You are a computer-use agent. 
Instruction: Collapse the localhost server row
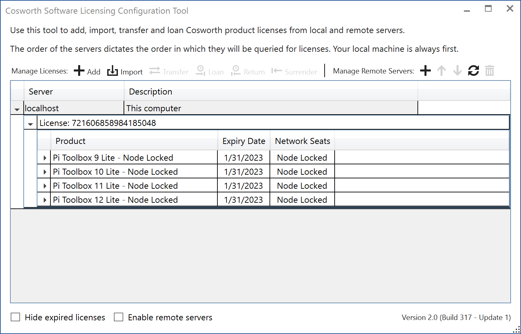pyautogui.click(x=17, y=109)
